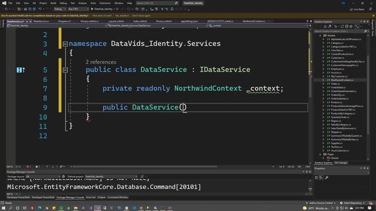This screenshot has height=211, width=376.
Task: Click the bookmark icon in the toolbar
Action: click(x=172, y=9)
